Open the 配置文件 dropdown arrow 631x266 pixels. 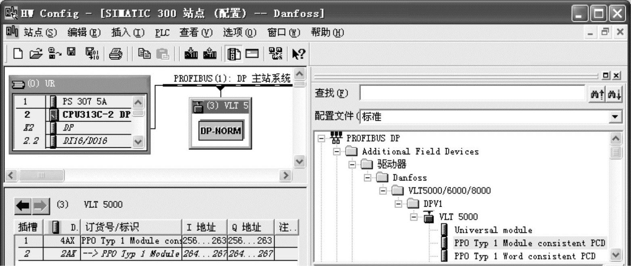point(615,117)
